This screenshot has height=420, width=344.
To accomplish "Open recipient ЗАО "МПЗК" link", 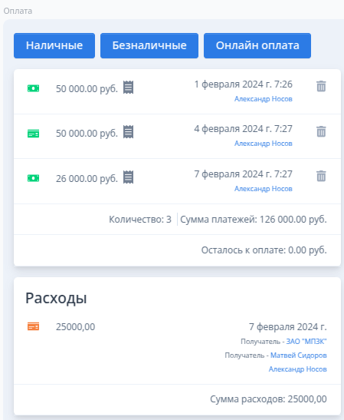I will 306,342.
